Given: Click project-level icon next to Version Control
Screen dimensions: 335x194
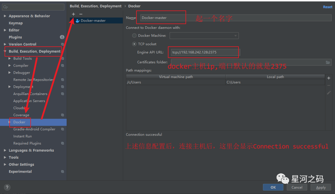Looking at the screenshot, I should pyautogui.click(x=63, y=44).
